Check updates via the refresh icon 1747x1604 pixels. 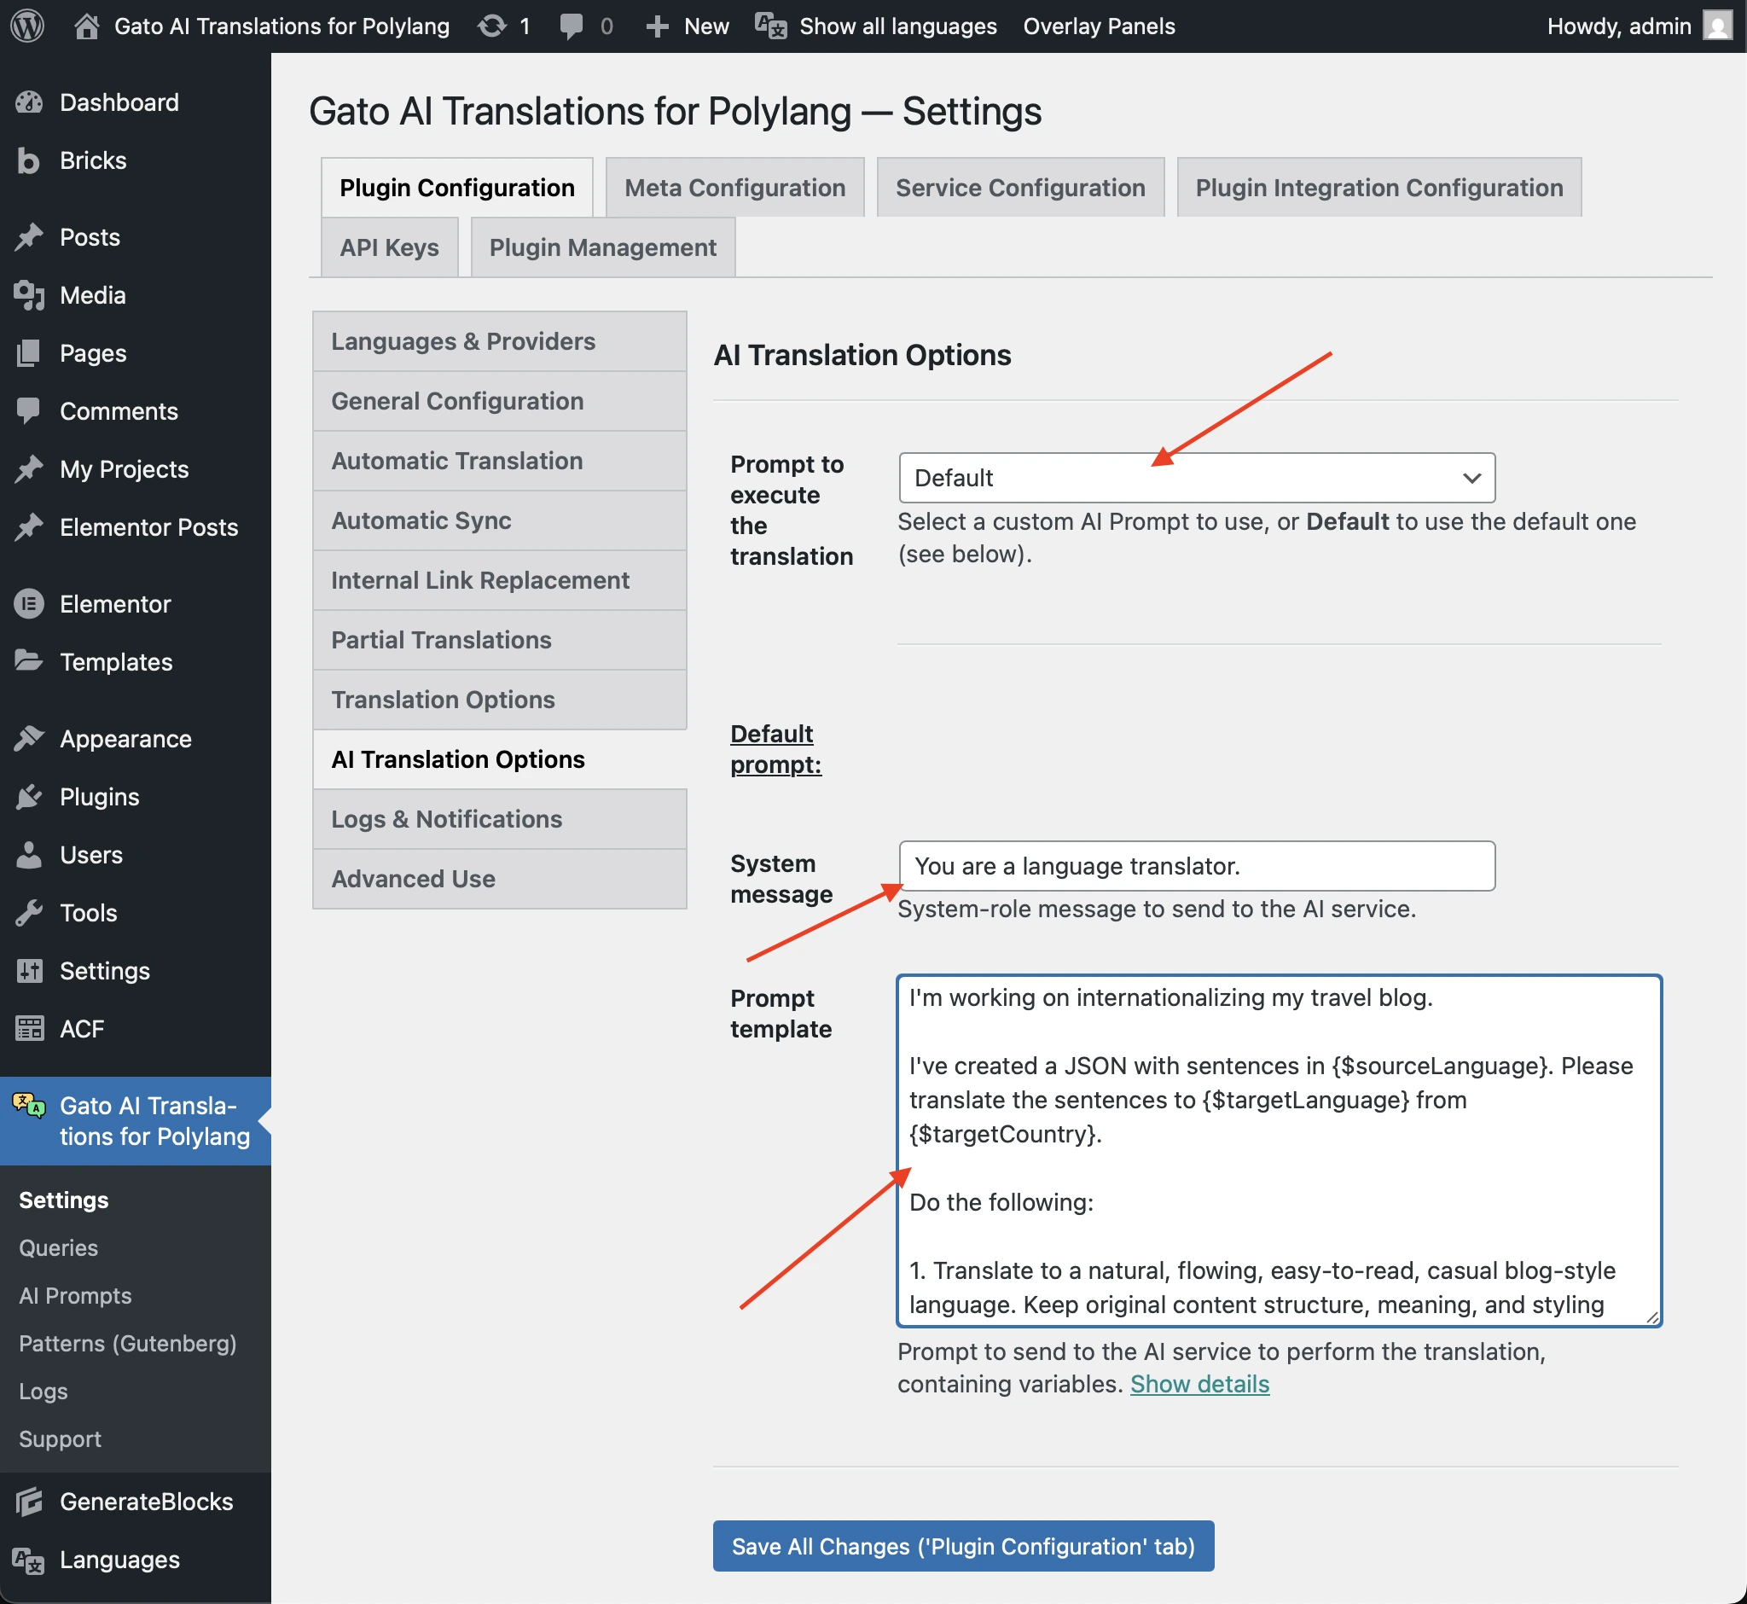(x=491, y=26)
